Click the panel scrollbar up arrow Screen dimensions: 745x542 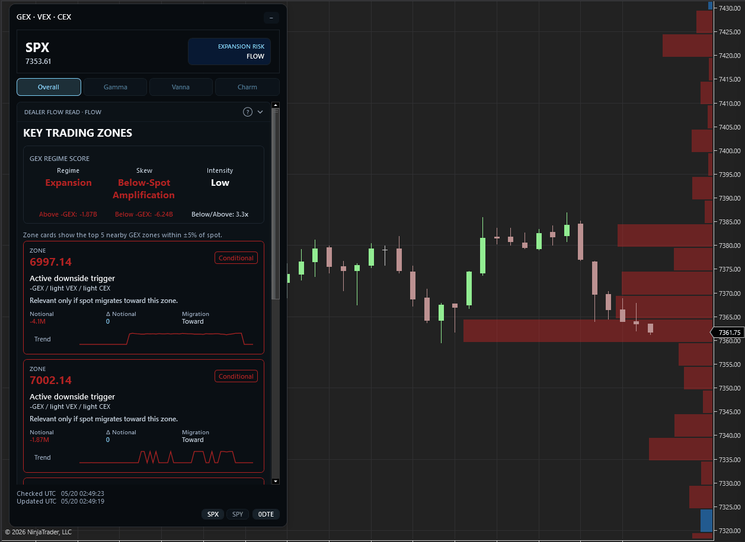tap(275, 105)
